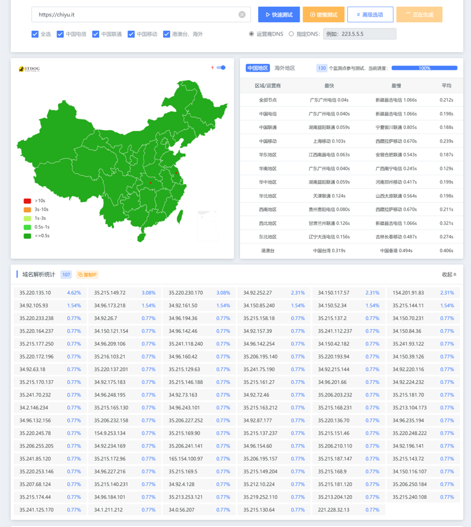Click the red >10s legend swatch
The image size is (471, 527).
click(x=27, y=201)
